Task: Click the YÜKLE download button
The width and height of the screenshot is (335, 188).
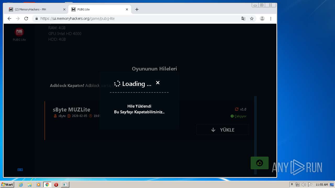Action: [222, 130]
